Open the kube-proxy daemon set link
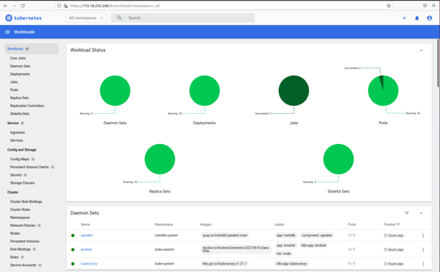The width and height of the screenshot is (440, 272). (89, 264)
